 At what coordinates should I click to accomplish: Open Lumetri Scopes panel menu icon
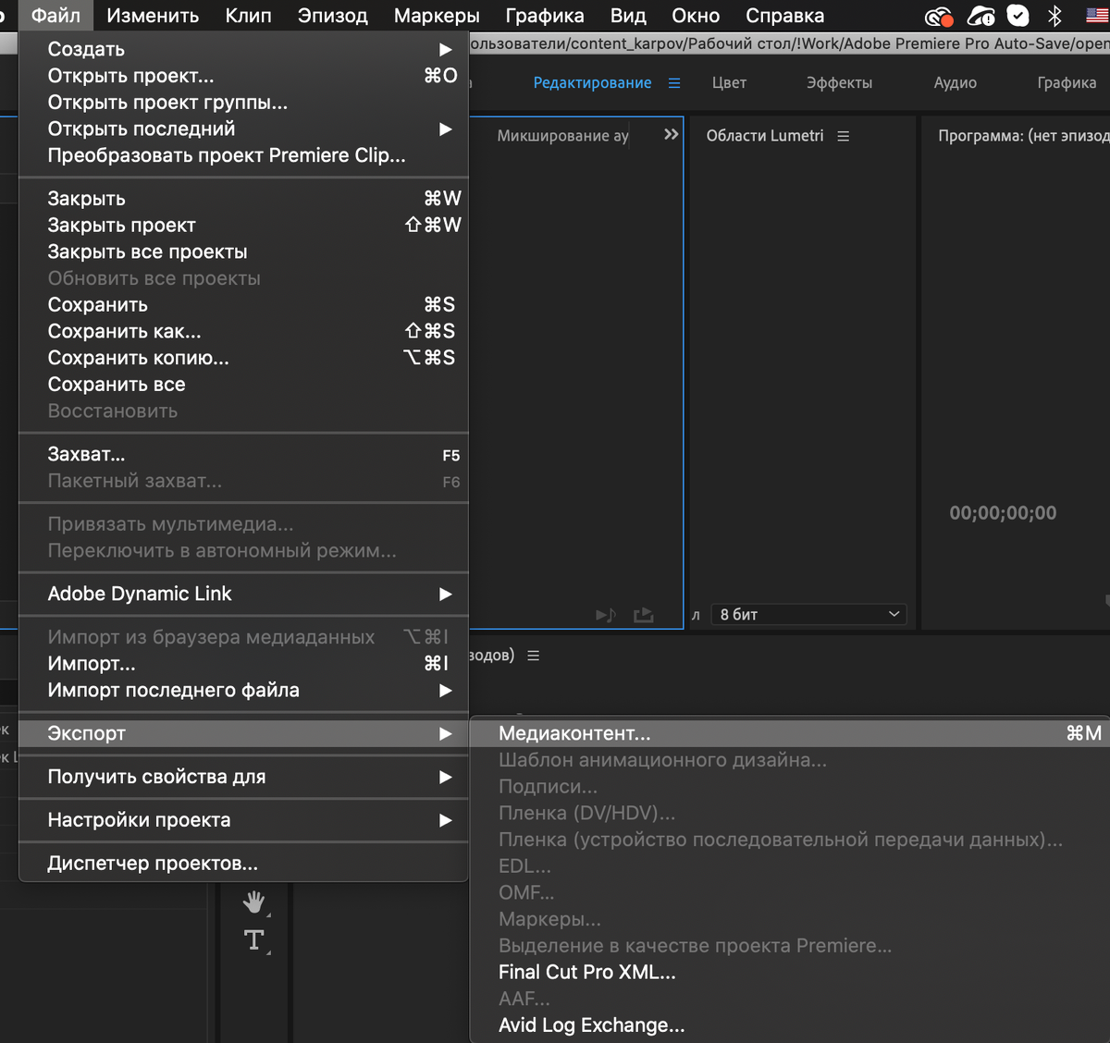[843, 136]
